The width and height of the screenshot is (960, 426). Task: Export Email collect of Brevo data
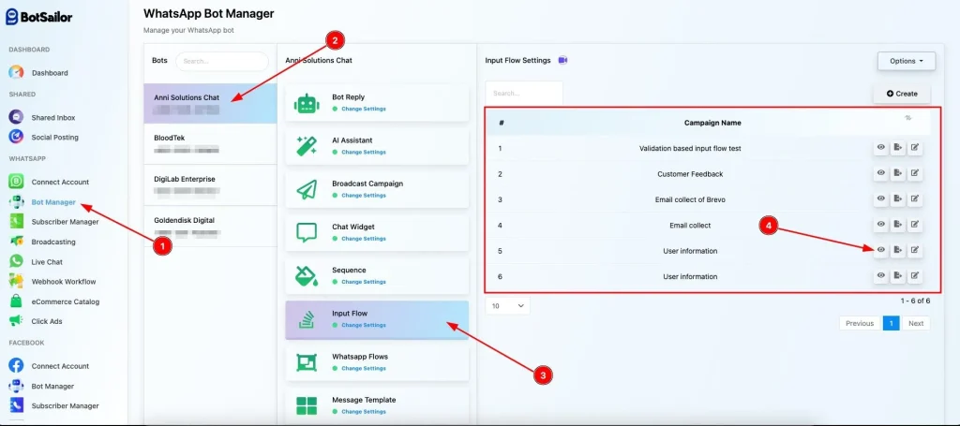897,199
